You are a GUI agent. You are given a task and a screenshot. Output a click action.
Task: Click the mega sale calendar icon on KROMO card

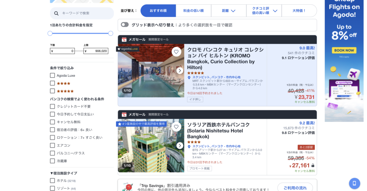pyautogui.click(x=124, y=39)
